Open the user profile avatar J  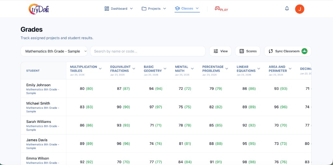300,9
